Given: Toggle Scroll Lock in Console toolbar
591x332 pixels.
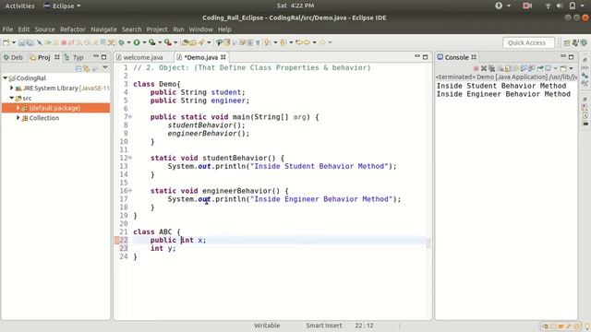Looking at the screenshot, I should point(508,68).
